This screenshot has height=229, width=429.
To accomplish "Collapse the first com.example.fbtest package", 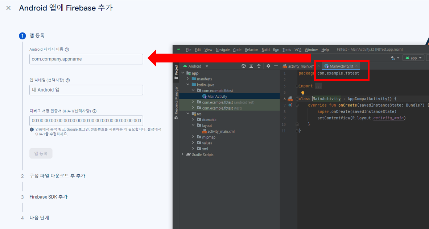I will point(193,90).
